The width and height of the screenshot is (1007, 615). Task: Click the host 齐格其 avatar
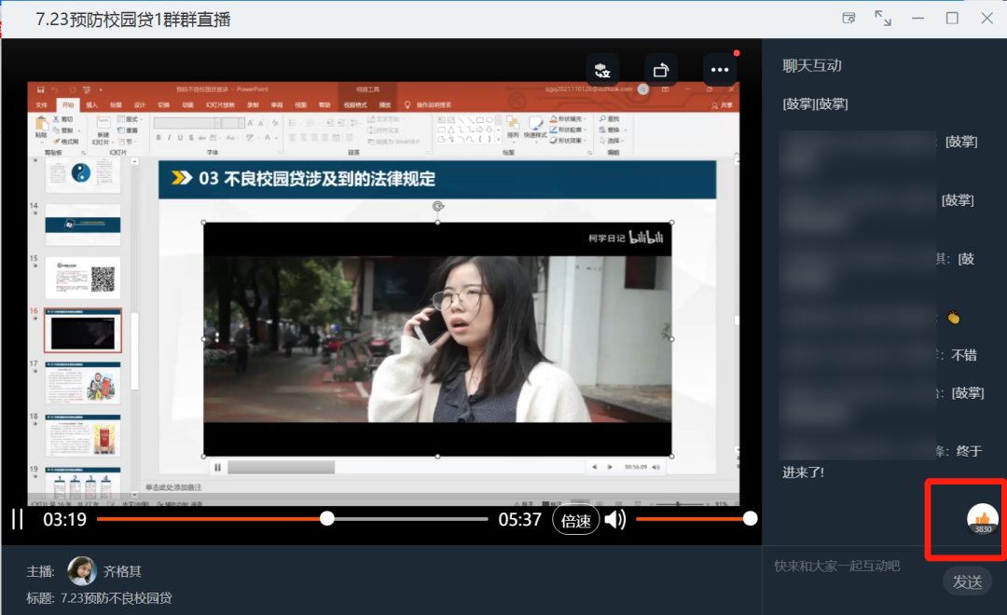coord(82,570)
